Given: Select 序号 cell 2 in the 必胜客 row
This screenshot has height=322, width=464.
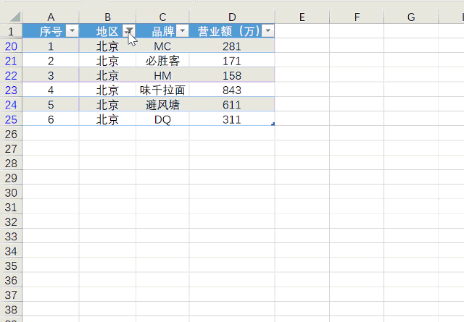Looking at the screenshot, I should (x=51, y=61).
